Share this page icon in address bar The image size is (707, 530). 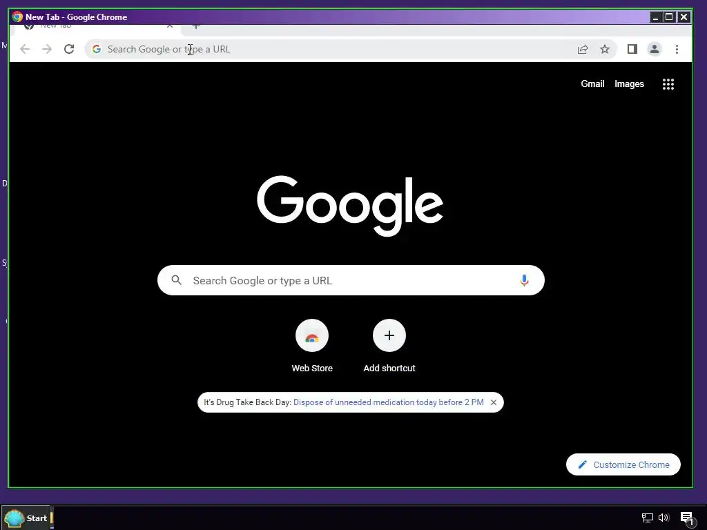[x=583, y=49]
